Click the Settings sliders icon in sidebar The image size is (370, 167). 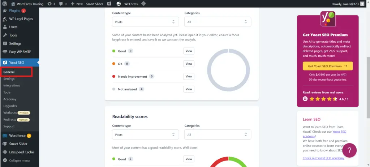pyautogui.click(x=5, y=43)
